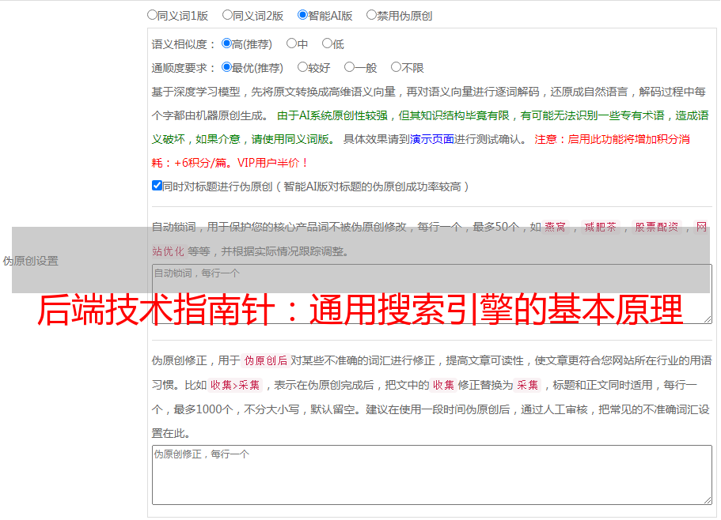
Task: Click the 股票配资 example keyword
Action: pyautogui.click(x=657, y=227)
